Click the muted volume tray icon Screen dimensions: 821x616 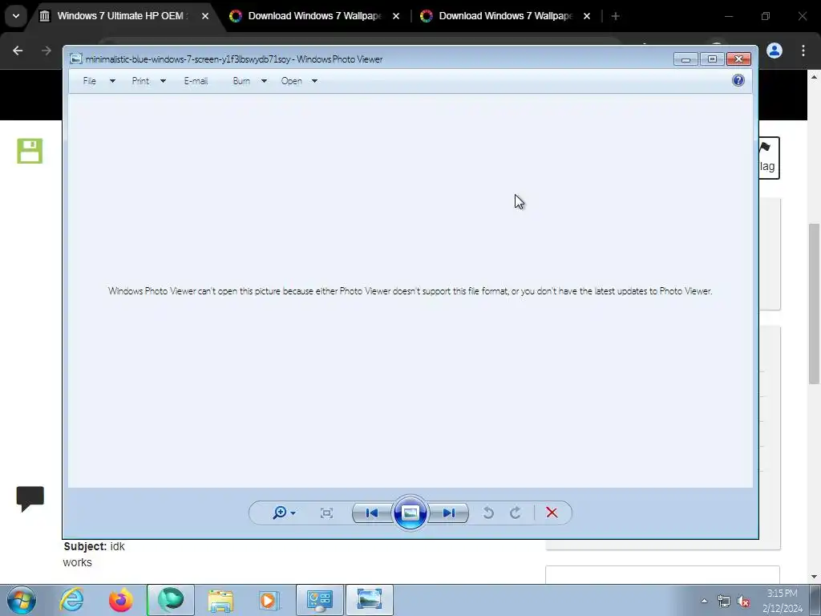(743, 602)
